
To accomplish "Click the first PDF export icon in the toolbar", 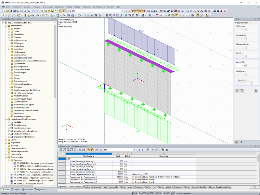I will point(222,11).
